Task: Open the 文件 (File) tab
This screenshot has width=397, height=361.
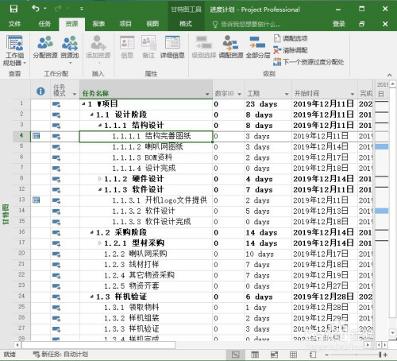Action: (14, 24)
